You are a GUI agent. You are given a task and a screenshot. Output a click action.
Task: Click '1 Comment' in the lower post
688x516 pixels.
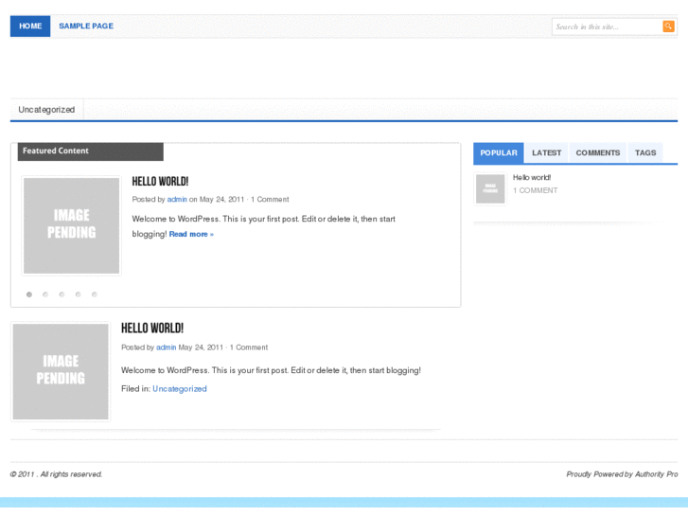[x=249, y=347]
